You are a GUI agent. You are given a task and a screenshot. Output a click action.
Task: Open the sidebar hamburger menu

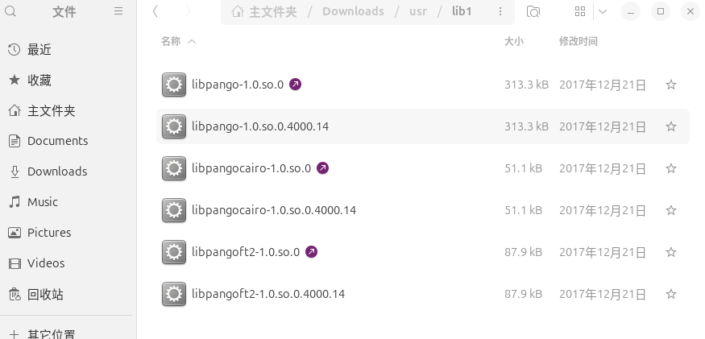click(x=118, y=11)
